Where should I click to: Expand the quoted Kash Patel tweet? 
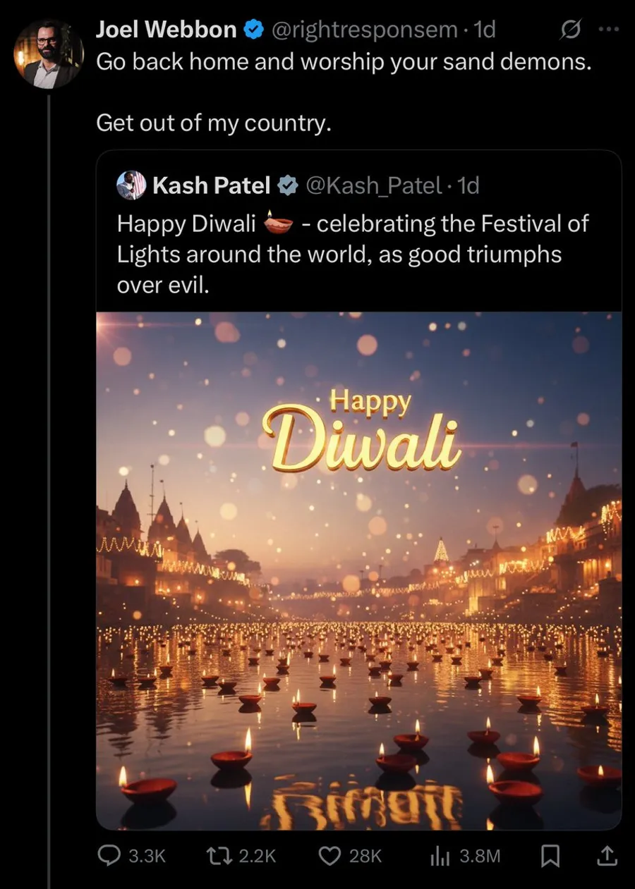coord(353,254)
